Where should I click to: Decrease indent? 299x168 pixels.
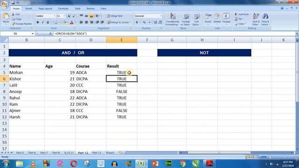(x=97, y=22)
